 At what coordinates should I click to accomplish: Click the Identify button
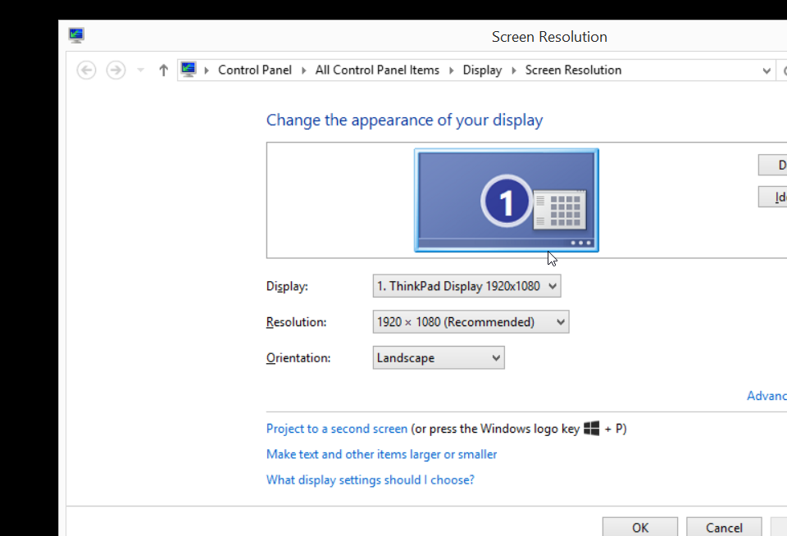tap(773, 198)
